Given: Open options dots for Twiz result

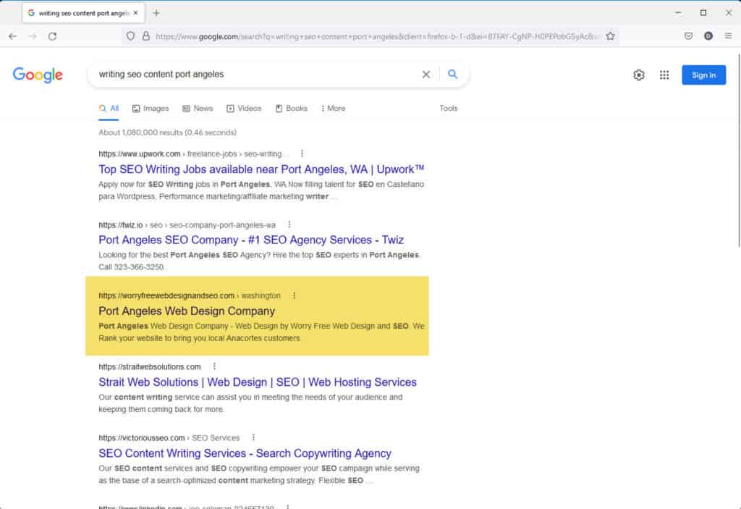Looking at the screenshot, I should (289, 224).
